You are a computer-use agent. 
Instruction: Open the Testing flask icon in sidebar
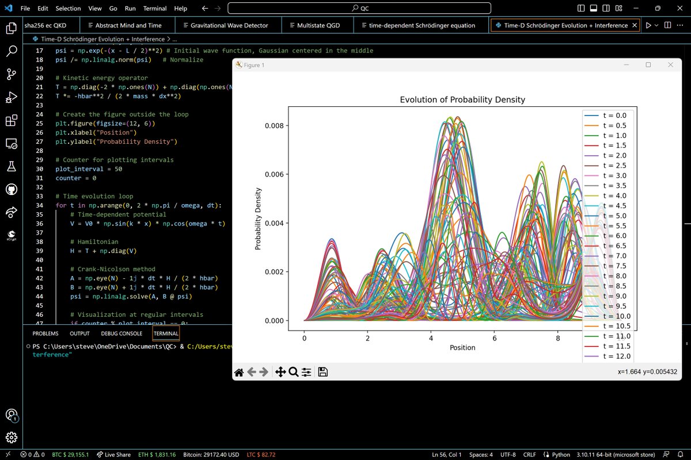click(x=12, y=166)
